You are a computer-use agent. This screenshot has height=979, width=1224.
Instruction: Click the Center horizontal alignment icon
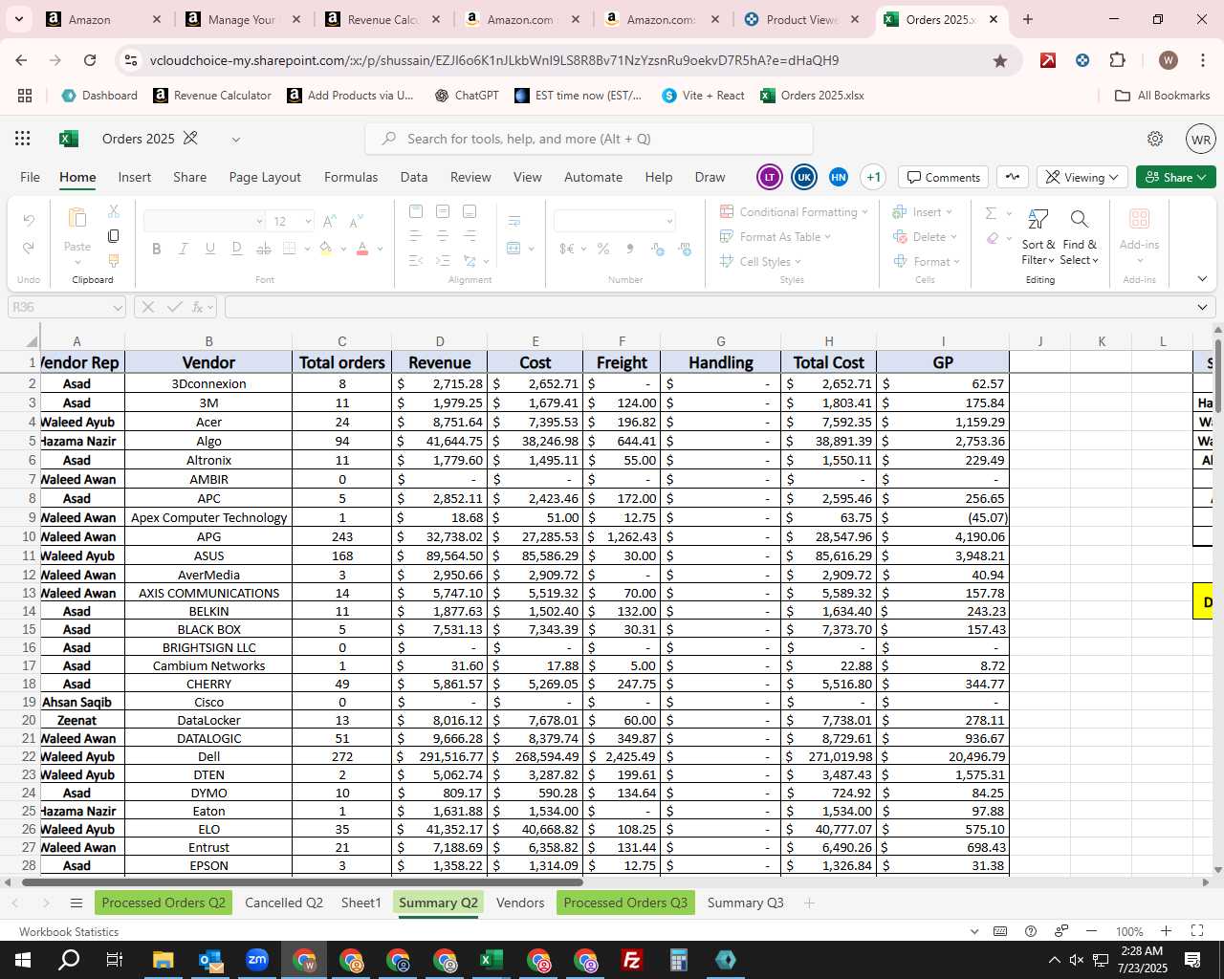click(443, 236)
